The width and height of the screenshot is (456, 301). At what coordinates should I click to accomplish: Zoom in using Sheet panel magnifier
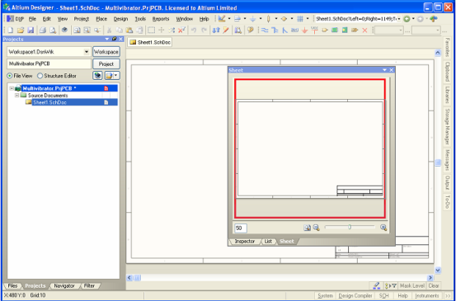pyautogui.click(x=383, y=228)
